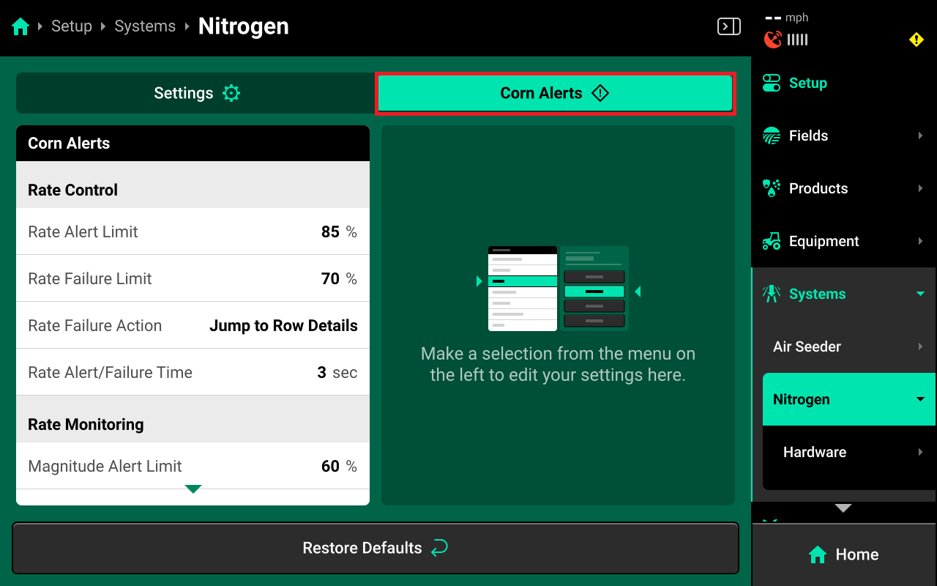
Task: Click Systems in the breadcrumb path
Action: pyautogui.click(x=145, y=26)
